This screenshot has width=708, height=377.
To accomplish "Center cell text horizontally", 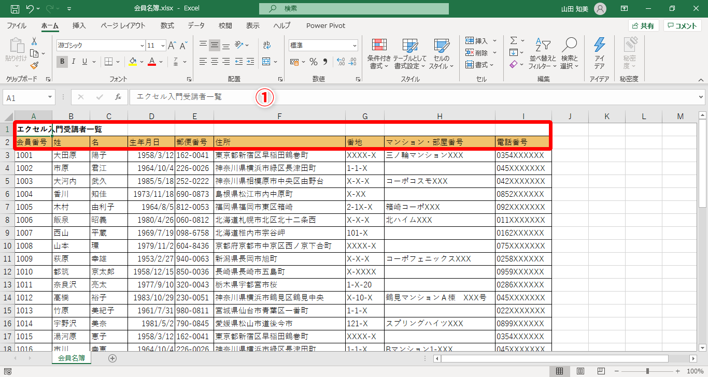I will click(215, 62).
